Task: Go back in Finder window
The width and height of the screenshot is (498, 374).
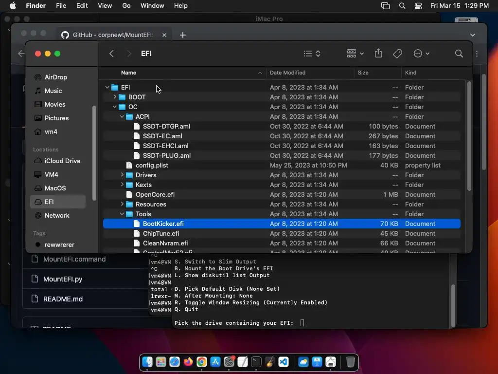Action: tap(111, 54)
